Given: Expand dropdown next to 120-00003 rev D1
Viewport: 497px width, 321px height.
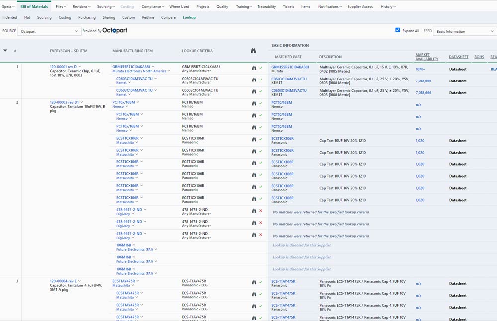Looking at the screenshot, I should tap(82, 102).
